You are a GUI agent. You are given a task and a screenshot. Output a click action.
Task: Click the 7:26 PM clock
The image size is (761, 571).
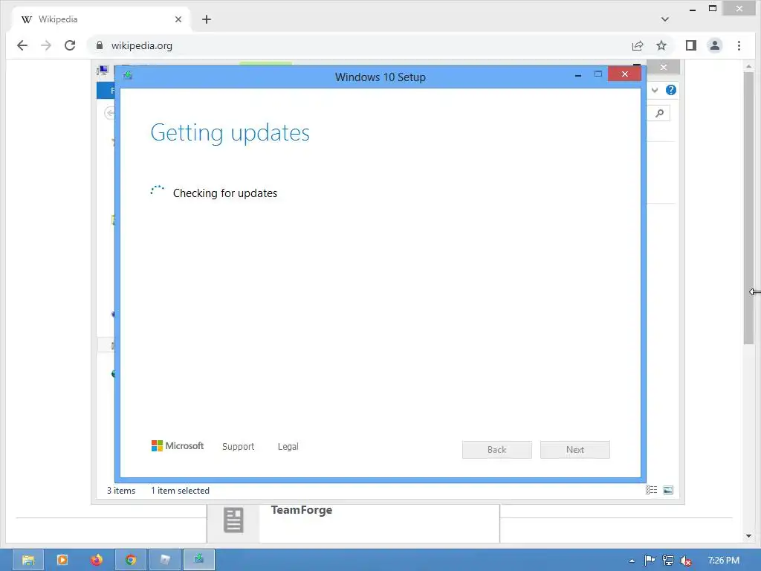tap(724, 561)
